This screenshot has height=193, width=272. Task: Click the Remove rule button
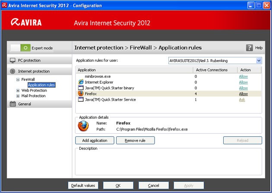(x=135, y=140)
